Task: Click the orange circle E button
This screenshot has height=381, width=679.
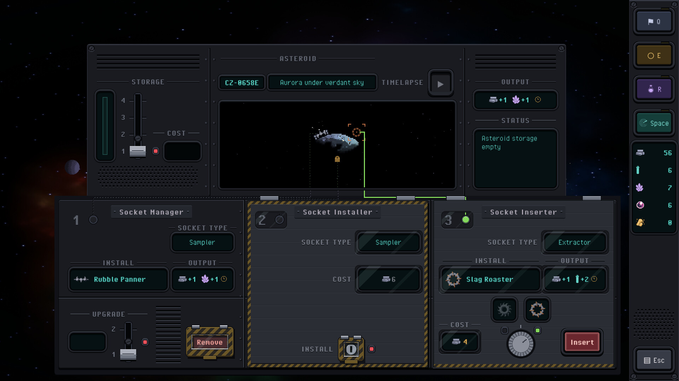Action: 654,55
